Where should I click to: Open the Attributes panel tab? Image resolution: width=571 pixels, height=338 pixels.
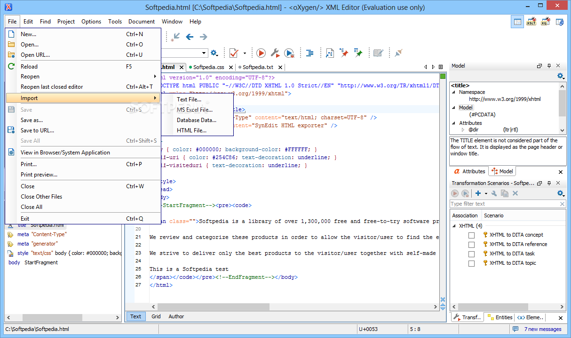click(x=469, y=171)
